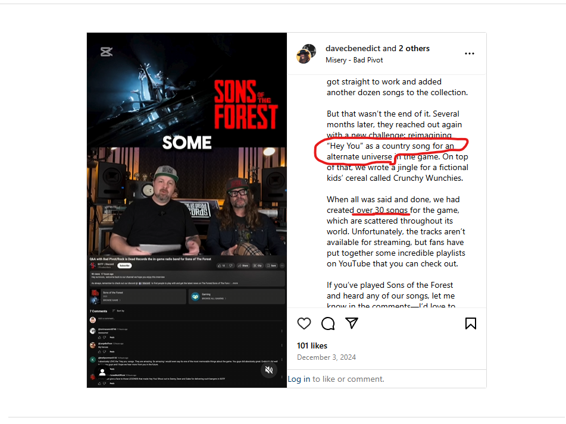The image size is (566, 424).
Task: Click the 7 Comments heading in video
Action: click(98, 311)
